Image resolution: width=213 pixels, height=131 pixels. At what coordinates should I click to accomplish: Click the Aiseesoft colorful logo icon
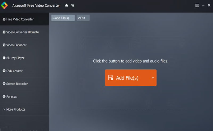coord(4,5)
